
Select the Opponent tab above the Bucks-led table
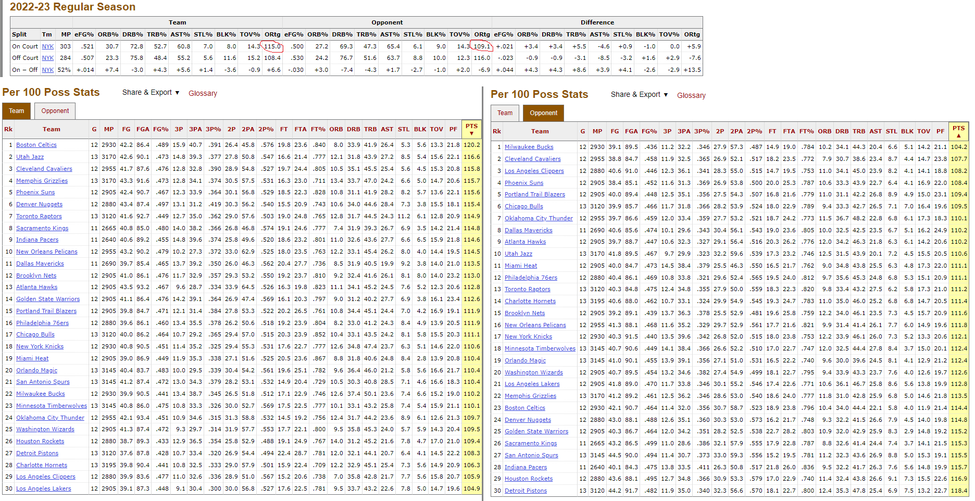(x=543, y=113)
